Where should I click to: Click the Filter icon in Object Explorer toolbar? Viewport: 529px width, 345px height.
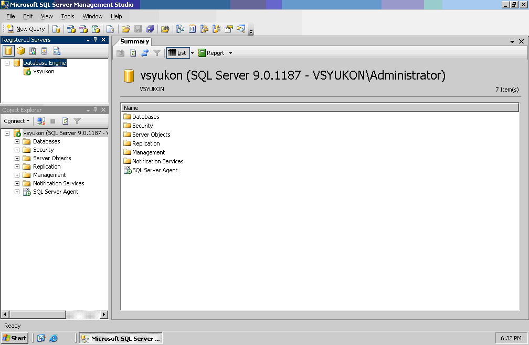77,121
